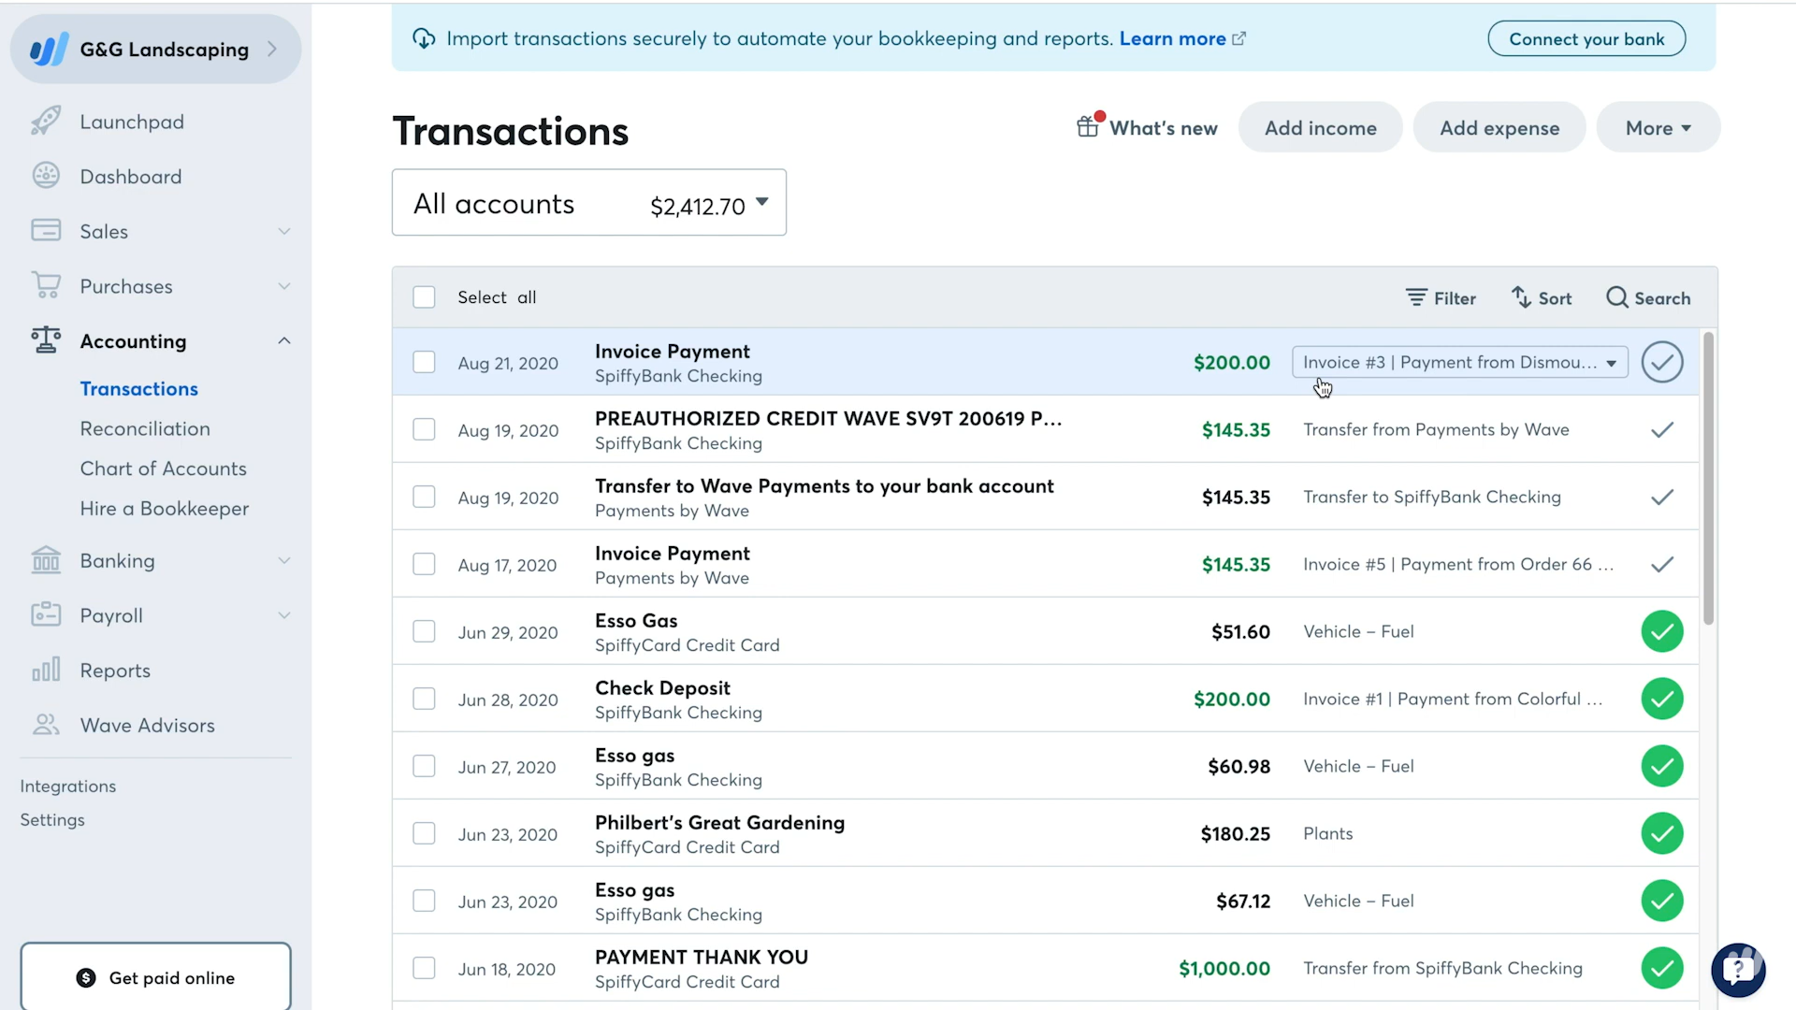
Task: Click the Sales sidebar icon
Action: pyautogui.click(x=46, y=231)
